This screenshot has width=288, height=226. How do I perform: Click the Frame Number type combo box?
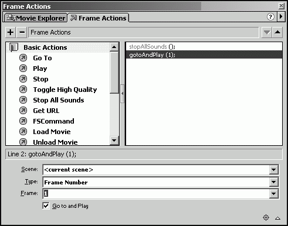pyautogui.click(x=161, y=182)
